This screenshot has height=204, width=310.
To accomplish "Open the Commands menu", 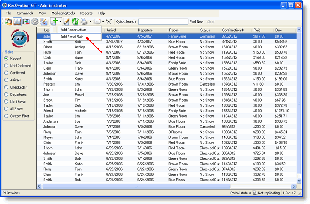I will pos(25,13).
